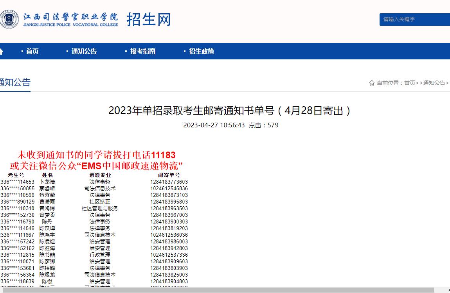
Task: Select tracking number 1024612545836
Action: (x=169, y=188)
